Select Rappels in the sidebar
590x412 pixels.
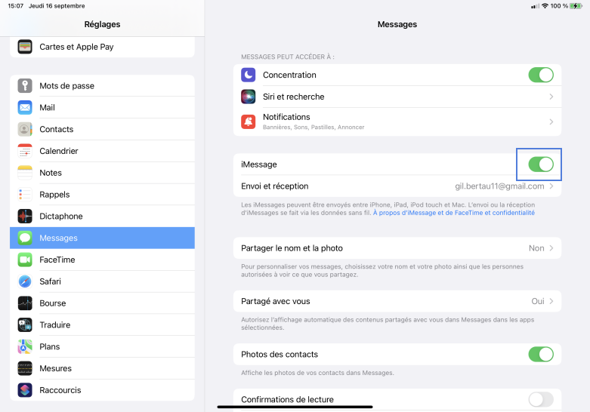pos(102,195)
